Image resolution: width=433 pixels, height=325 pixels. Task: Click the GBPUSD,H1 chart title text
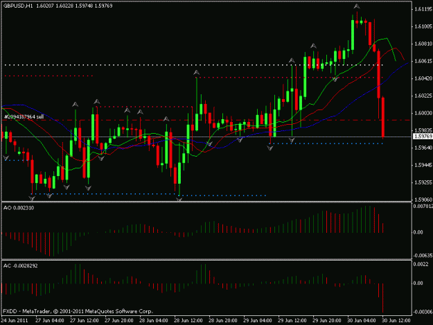click(18, 6)
